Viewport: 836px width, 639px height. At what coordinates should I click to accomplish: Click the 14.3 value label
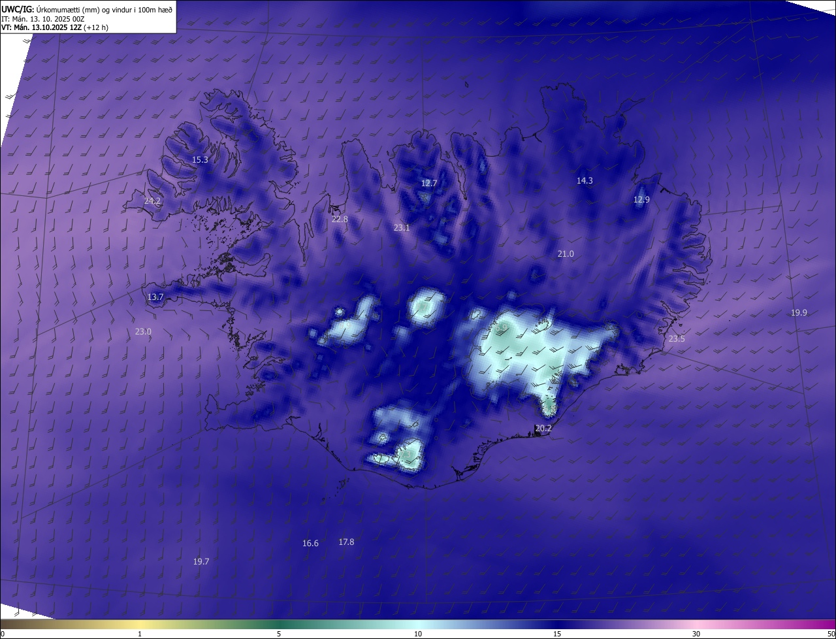click(585, 180)
